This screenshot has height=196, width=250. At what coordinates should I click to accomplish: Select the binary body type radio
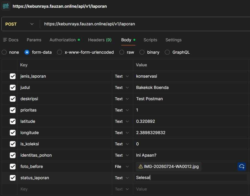tap(142, 52)
